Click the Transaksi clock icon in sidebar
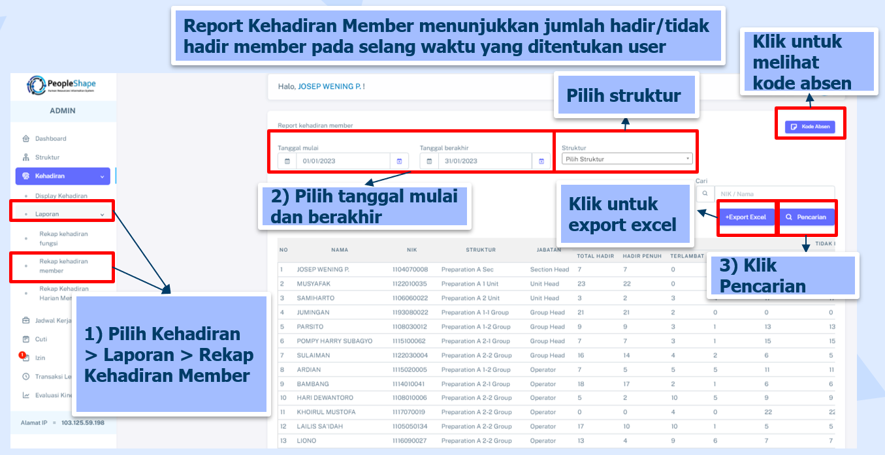 click(x=26, y=377)
